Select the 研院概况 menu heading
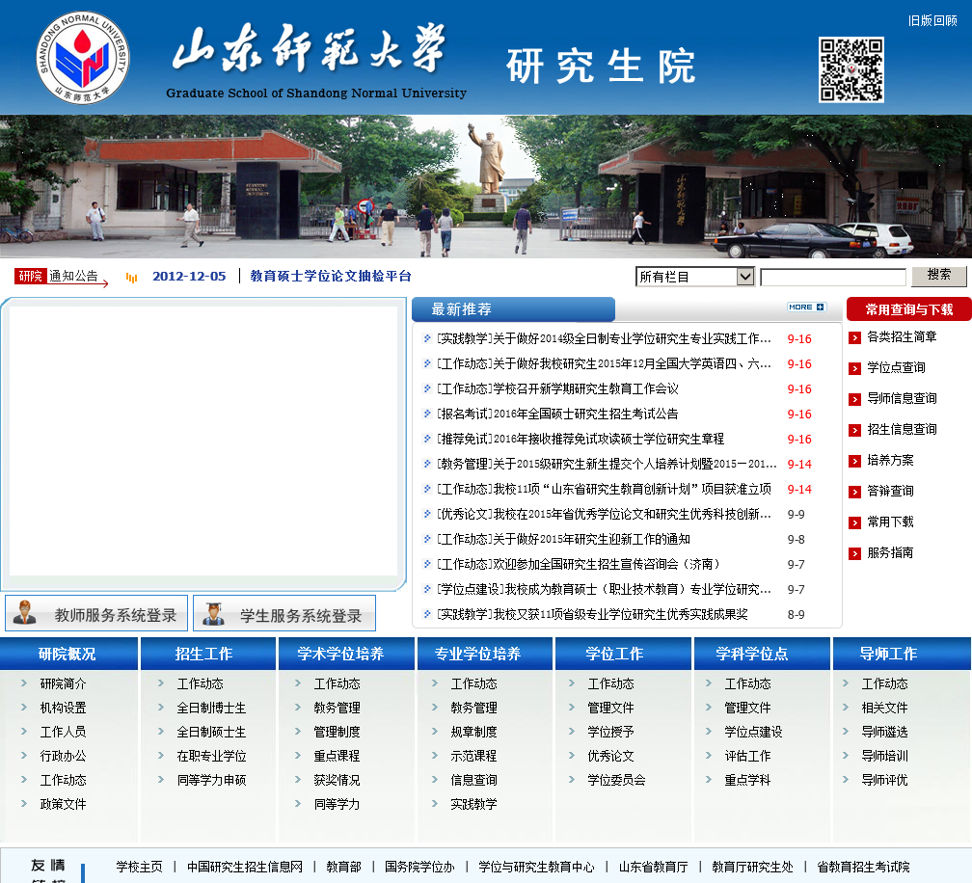972x883 pixels. pos(67,654)
